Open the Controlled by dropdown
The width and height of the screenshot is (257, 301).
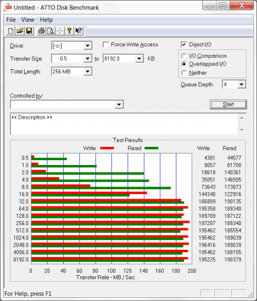coord(119,105)
